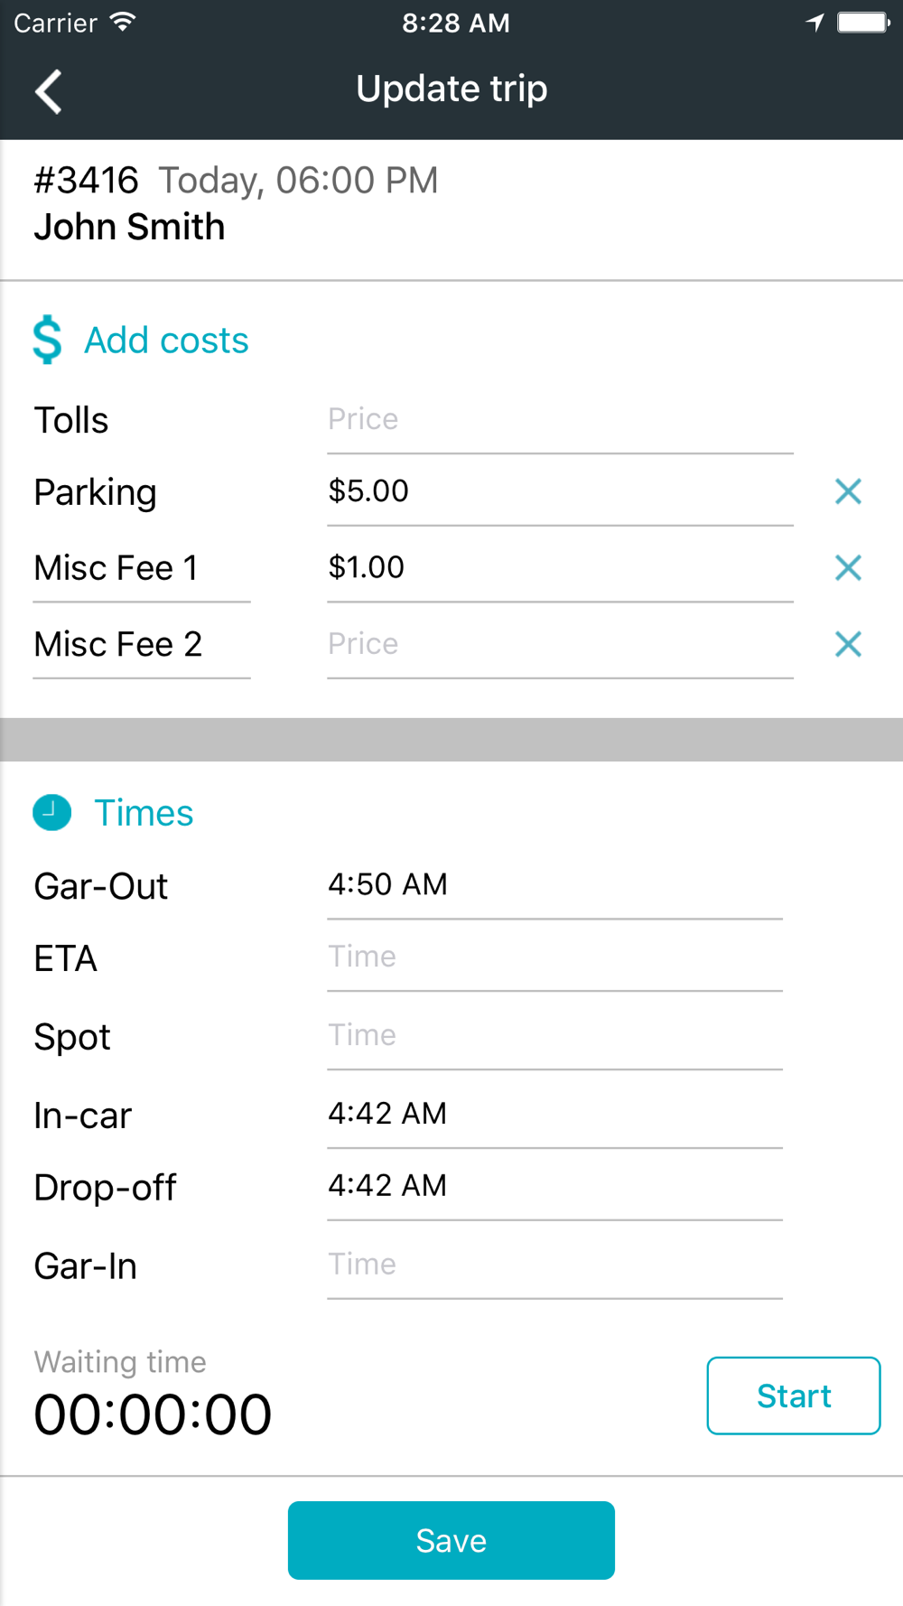Set the Gar-In time field
903x1606 pixels.
(554, 1265)
